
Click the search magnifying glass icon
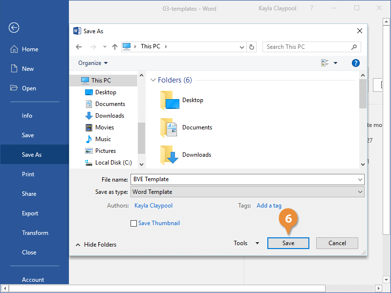354,46
